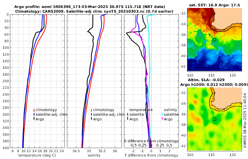Click the 'Altim. SLA: -0.029' heading
The image size is (248, 159).
point(206,80)
